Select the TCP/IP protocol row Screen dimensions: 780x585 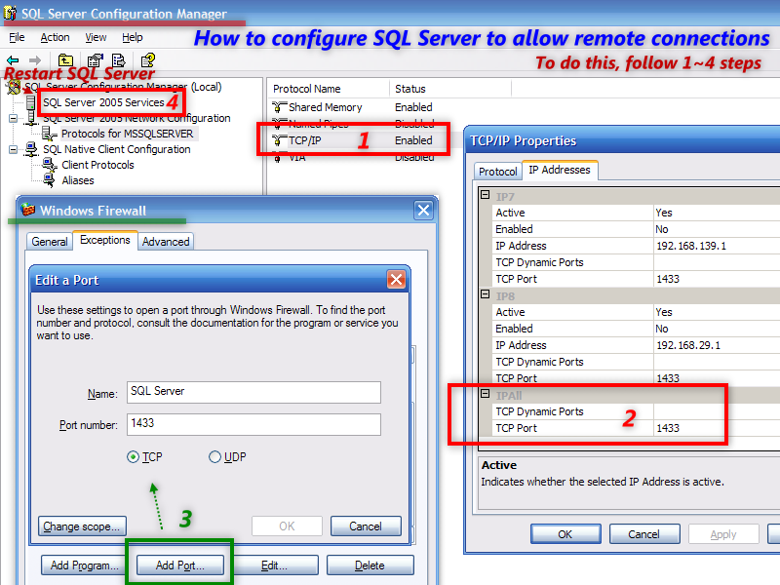pos(352,140)
